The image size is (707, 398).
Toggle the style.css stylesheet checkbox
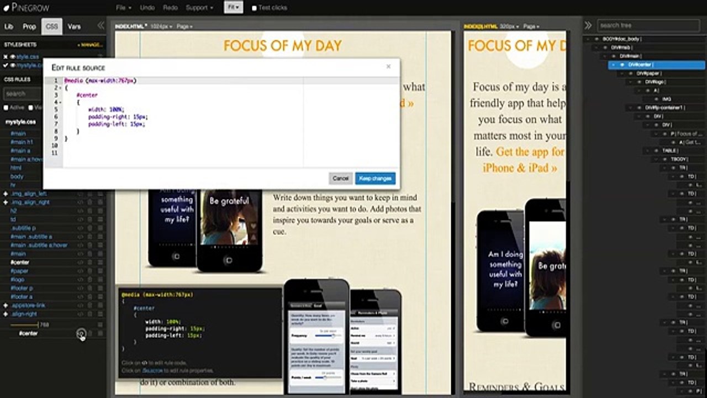click(x=6, y=57)
